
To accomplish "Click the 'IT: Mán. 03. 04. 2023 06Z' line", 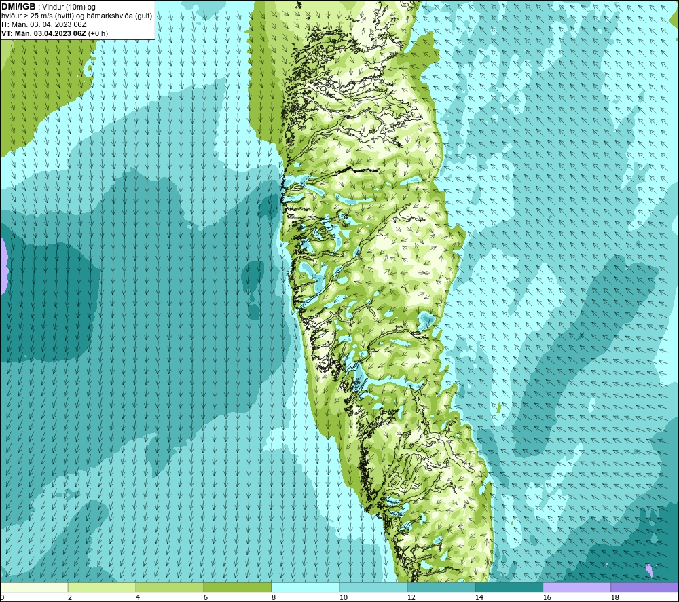I will [x=43, y=24].
